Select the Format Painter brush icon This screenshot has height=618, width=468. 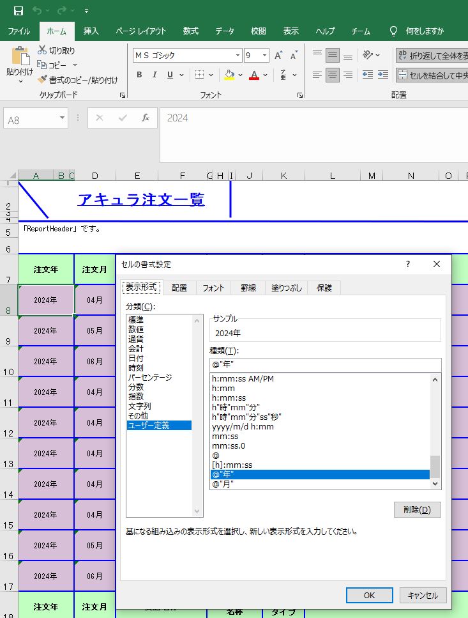click(x=43, y=80)
